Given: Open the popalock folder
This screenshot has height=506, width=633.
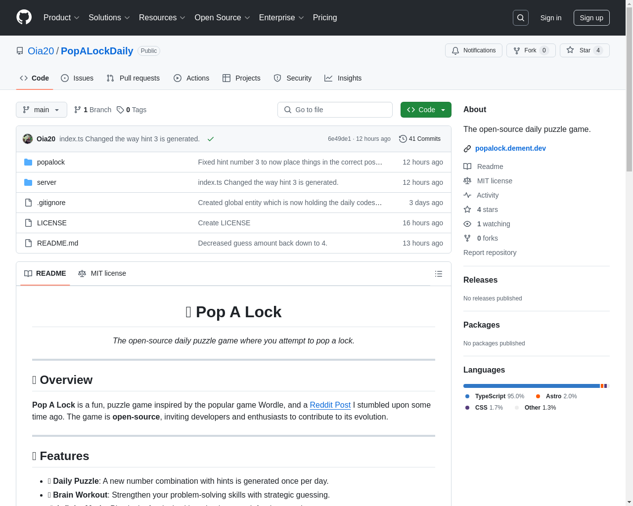Looking at the screenshot, I should click(51, 162).
